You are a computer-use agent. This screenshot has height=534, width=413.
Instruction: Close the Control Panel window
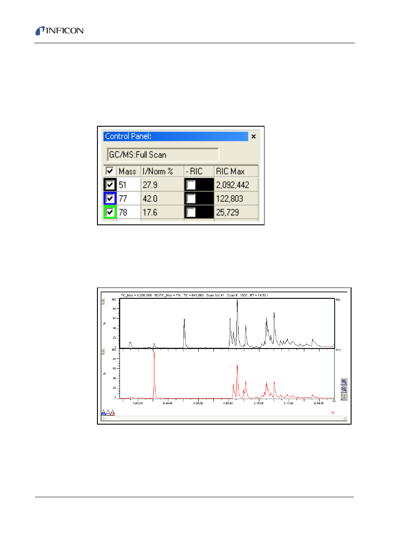(254, 136)
